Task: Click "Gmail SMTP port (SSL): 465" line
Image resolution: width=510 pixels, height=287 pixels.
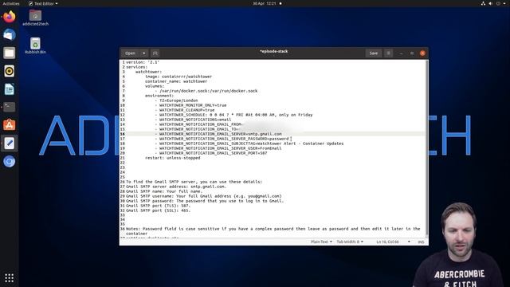Action: coord(158,210)
